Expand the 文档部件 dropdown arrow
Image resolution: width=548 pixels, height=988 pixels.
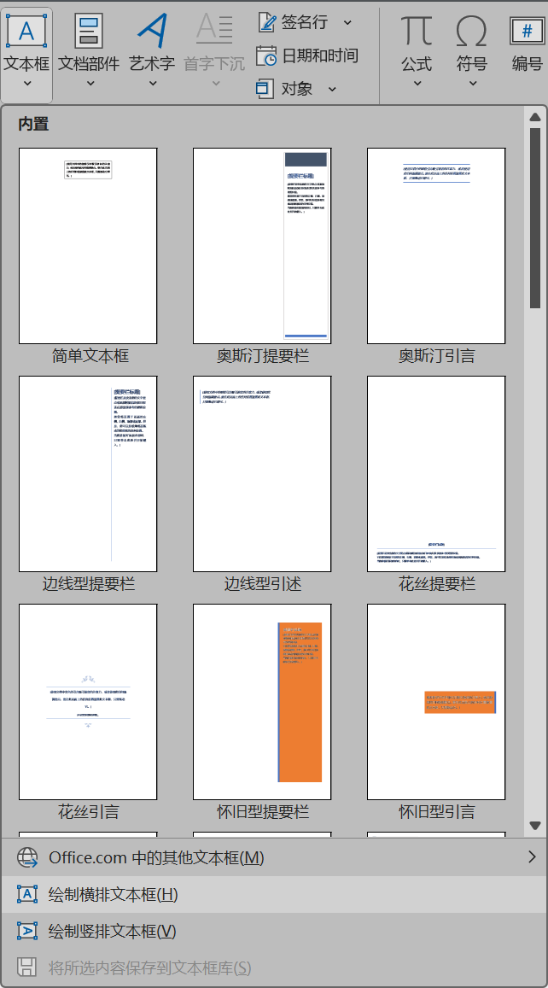90,84
